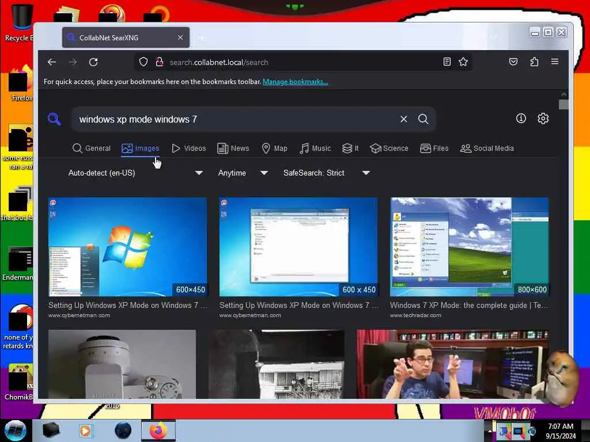Image resolution: width=590 pixels, height=442 pixels.
Task: Switch to the It category
Action: coord(350,148)
